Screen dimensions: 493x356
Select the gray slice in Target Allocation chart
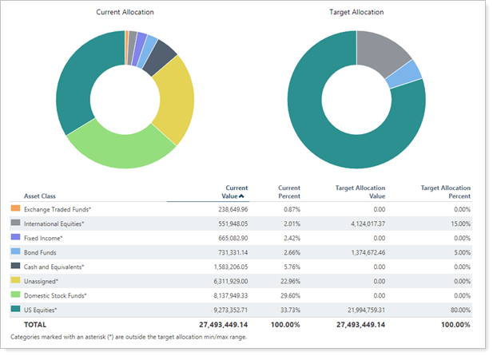click(380, 53)
